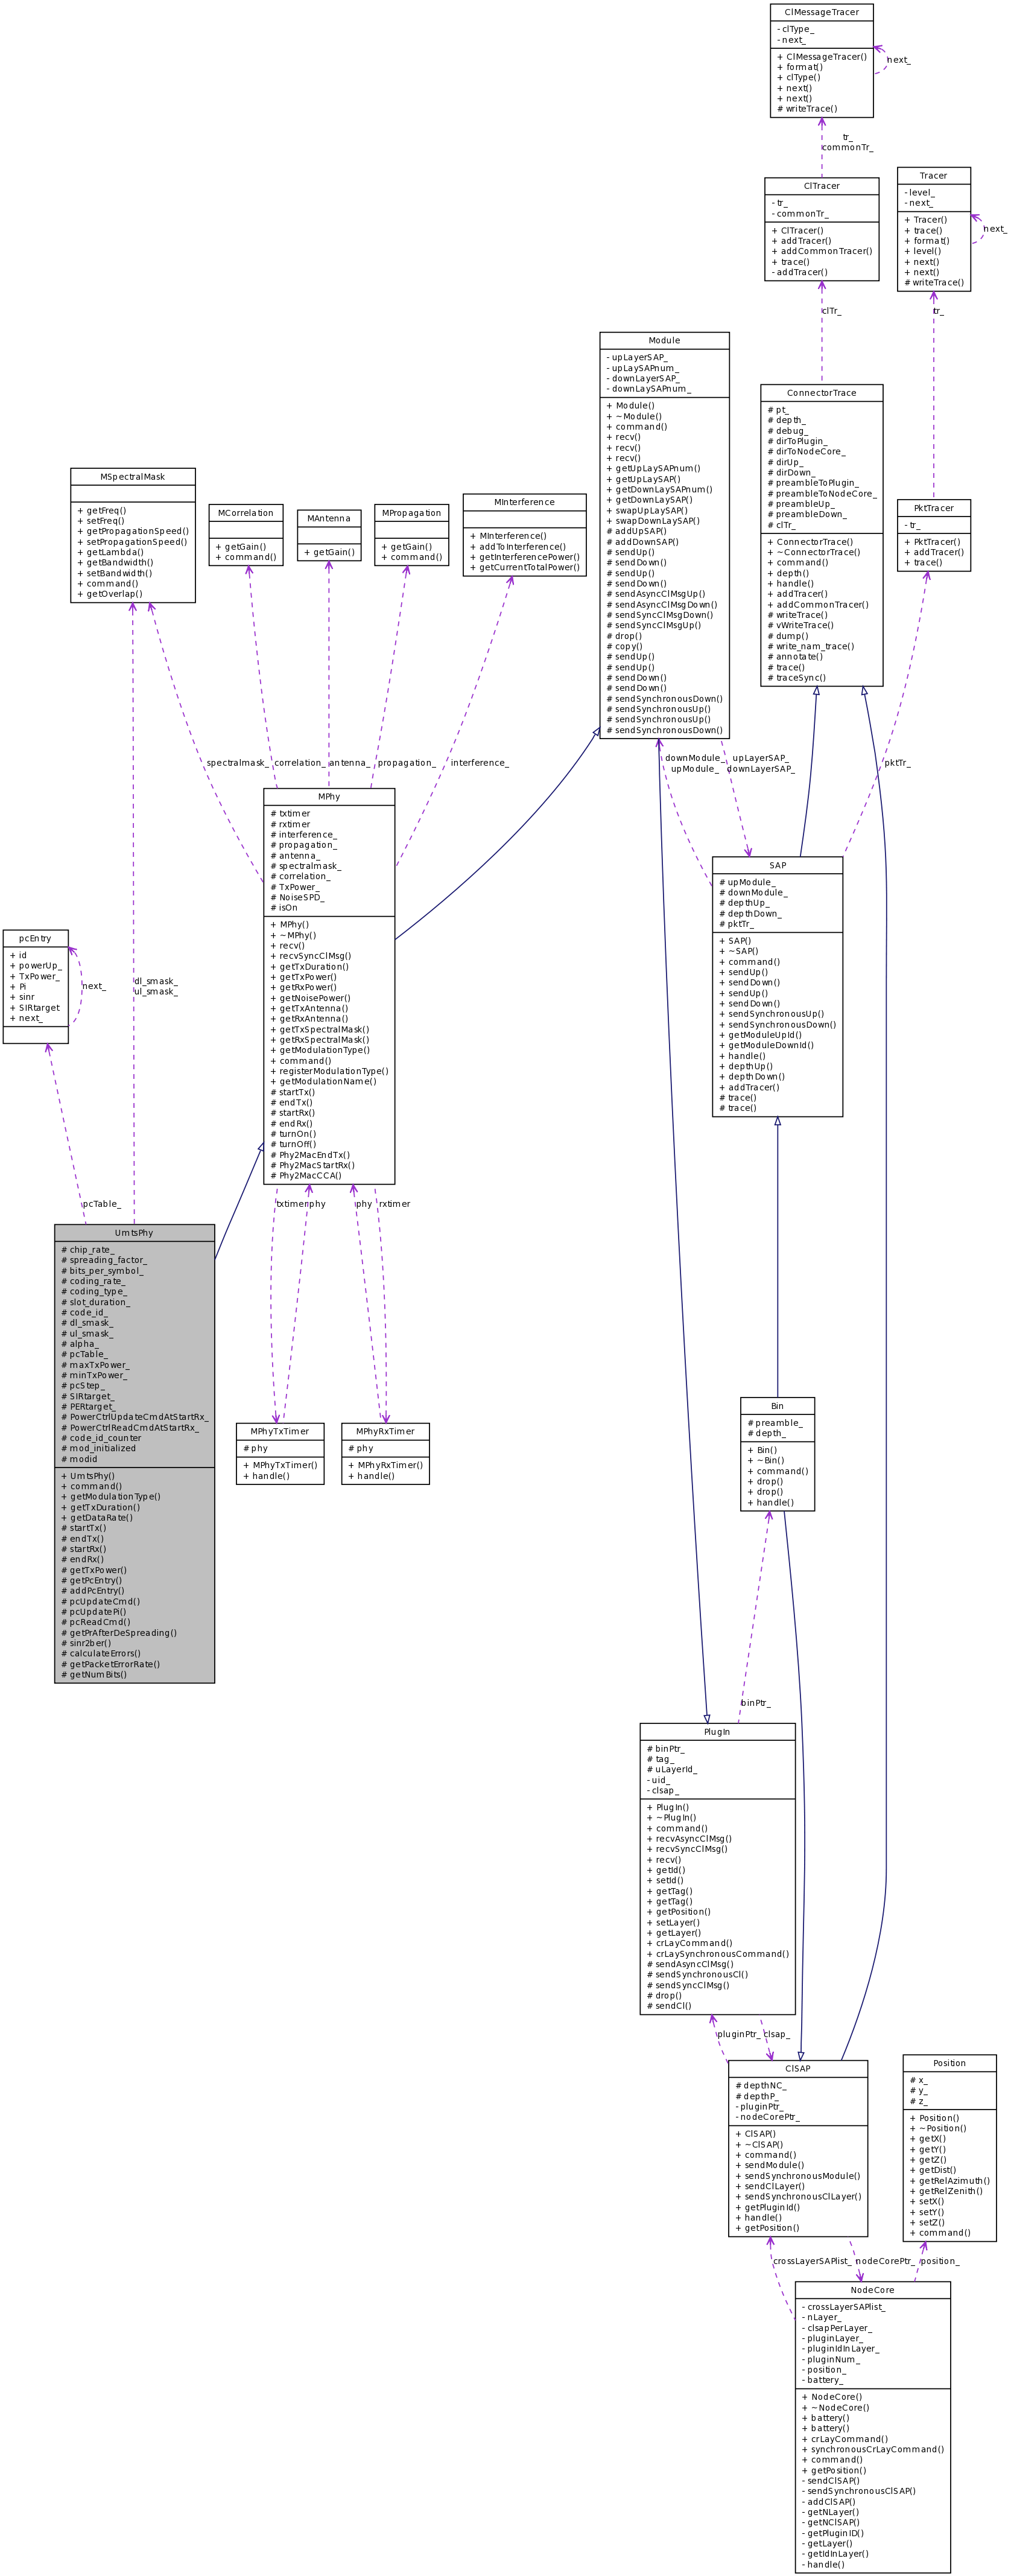The width and height of the screenshot is (1011, 2576).
Task: Click setPropagationSpeed() in MSpectralMask
Action: pos(132,542)
